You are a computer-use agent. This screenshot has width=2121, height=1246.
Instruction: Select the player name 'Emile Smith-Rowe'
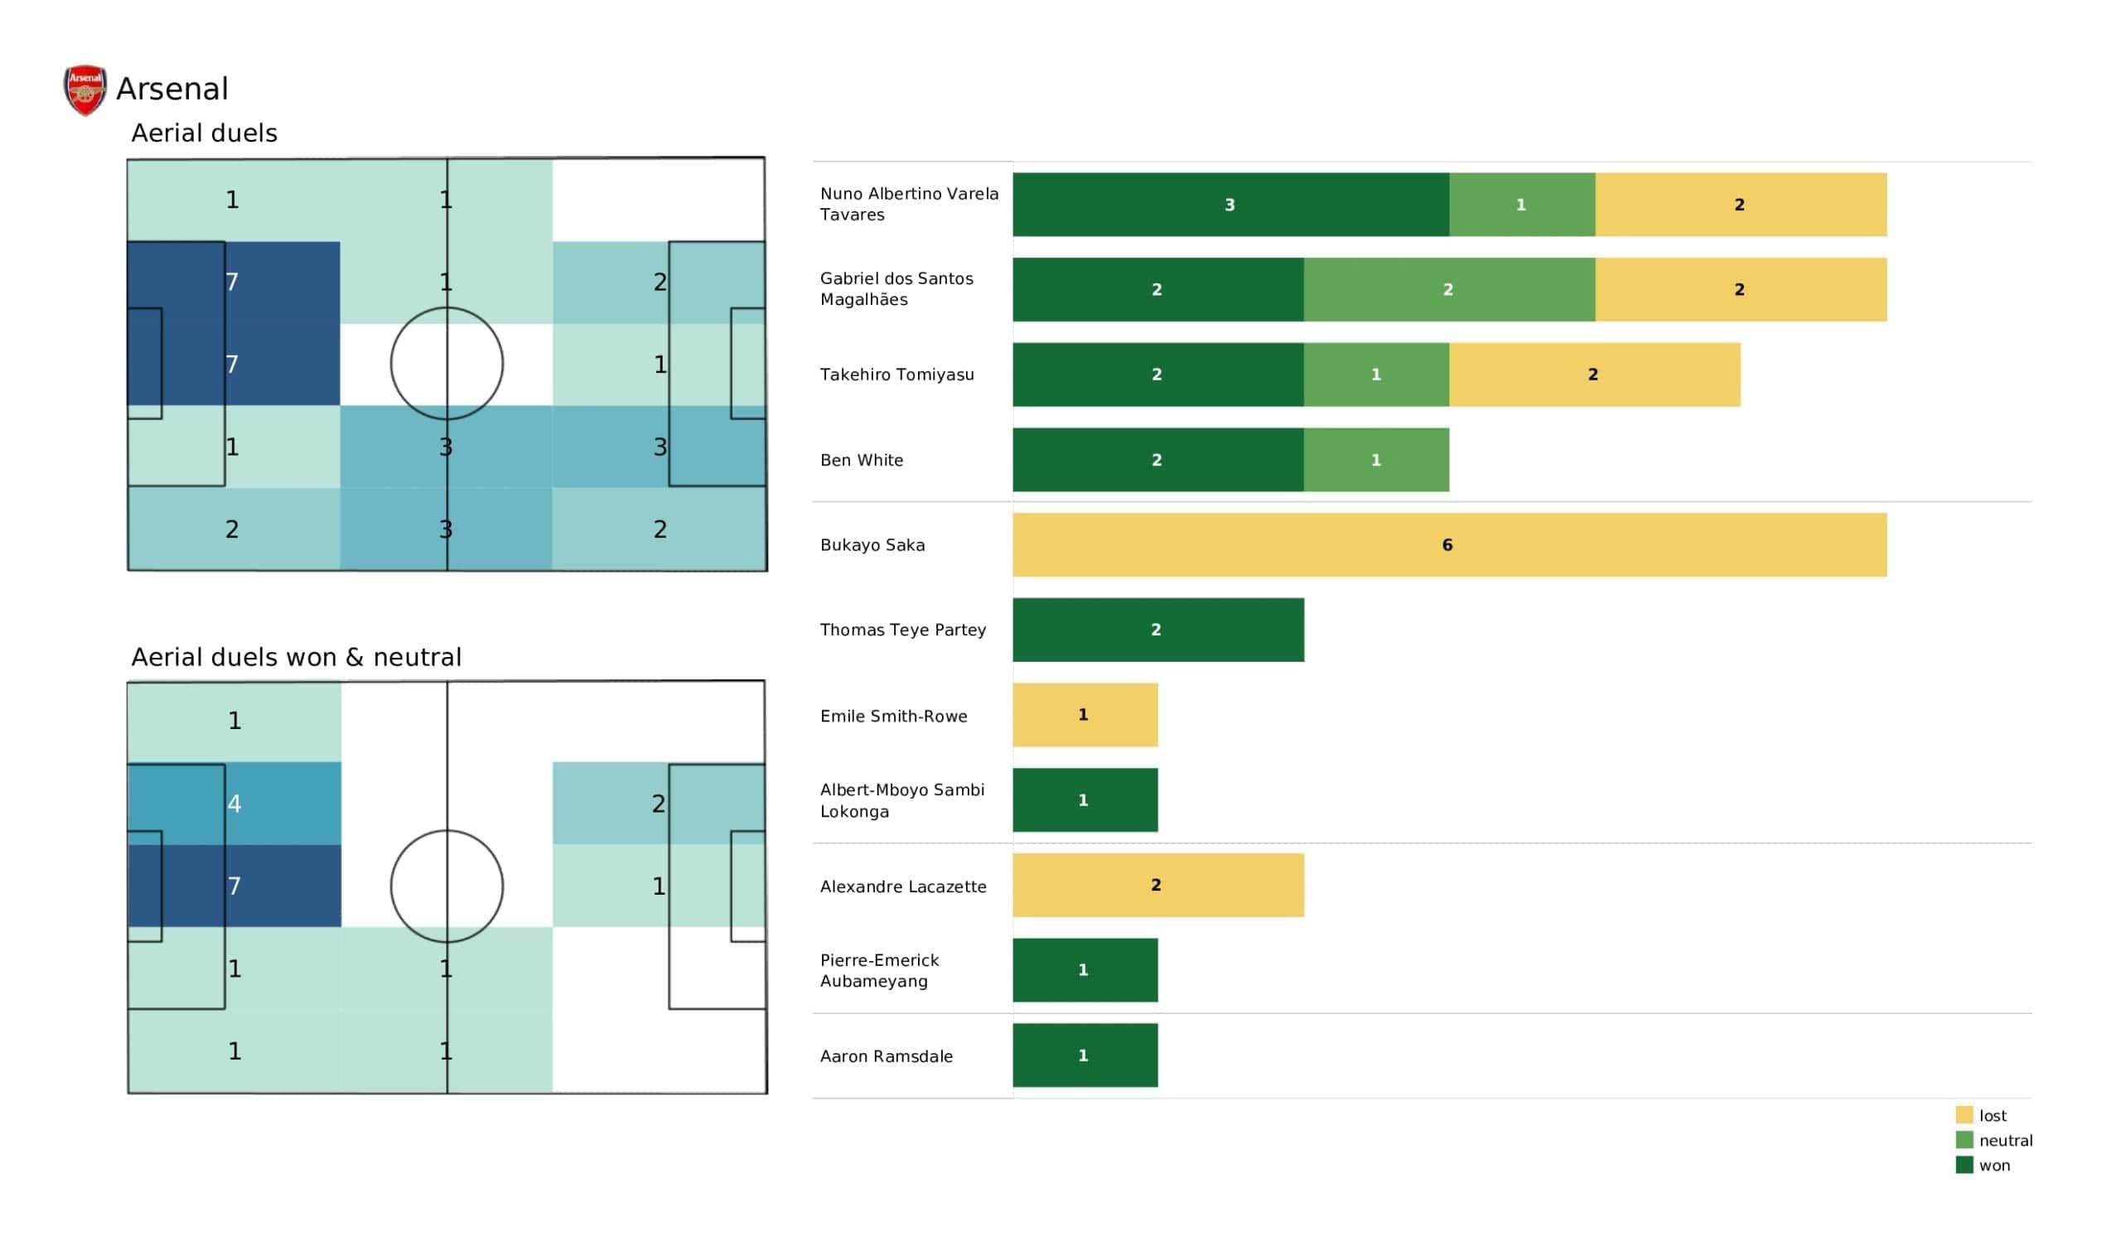point(893,717)
